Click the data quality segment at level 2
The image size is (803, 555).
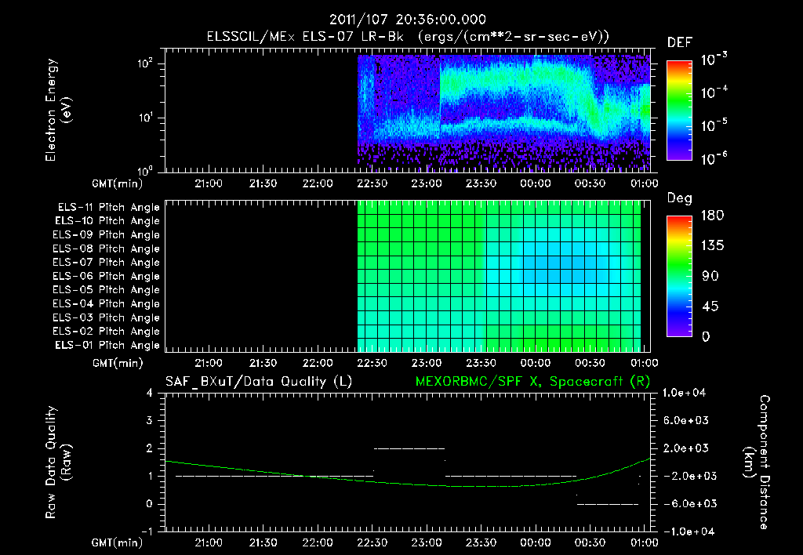[409, 448]
